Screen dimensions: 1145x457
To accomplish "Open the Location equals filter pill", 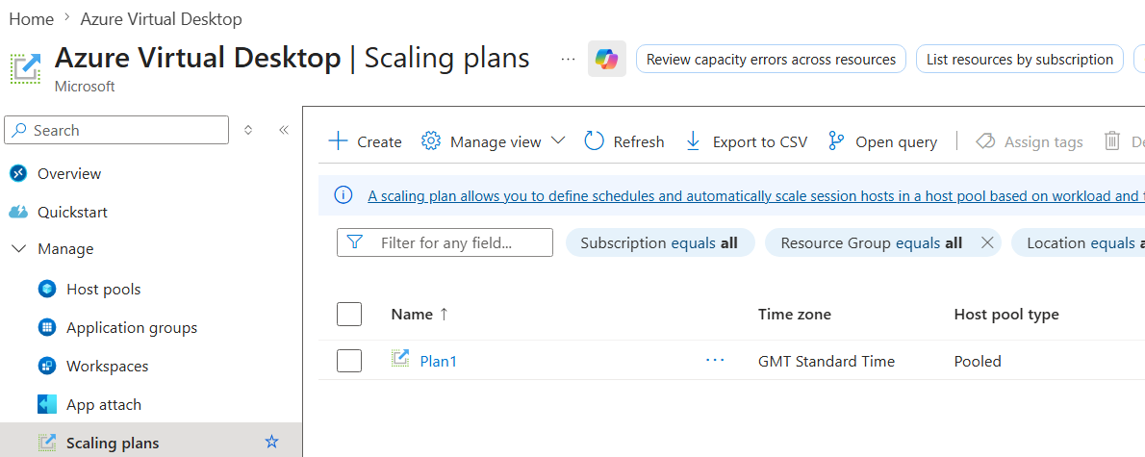I will [x=1079, y=242].
